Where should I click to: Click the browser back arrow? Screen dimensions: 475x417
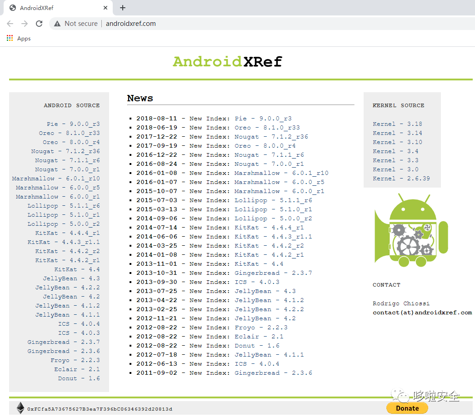point(10,24)
